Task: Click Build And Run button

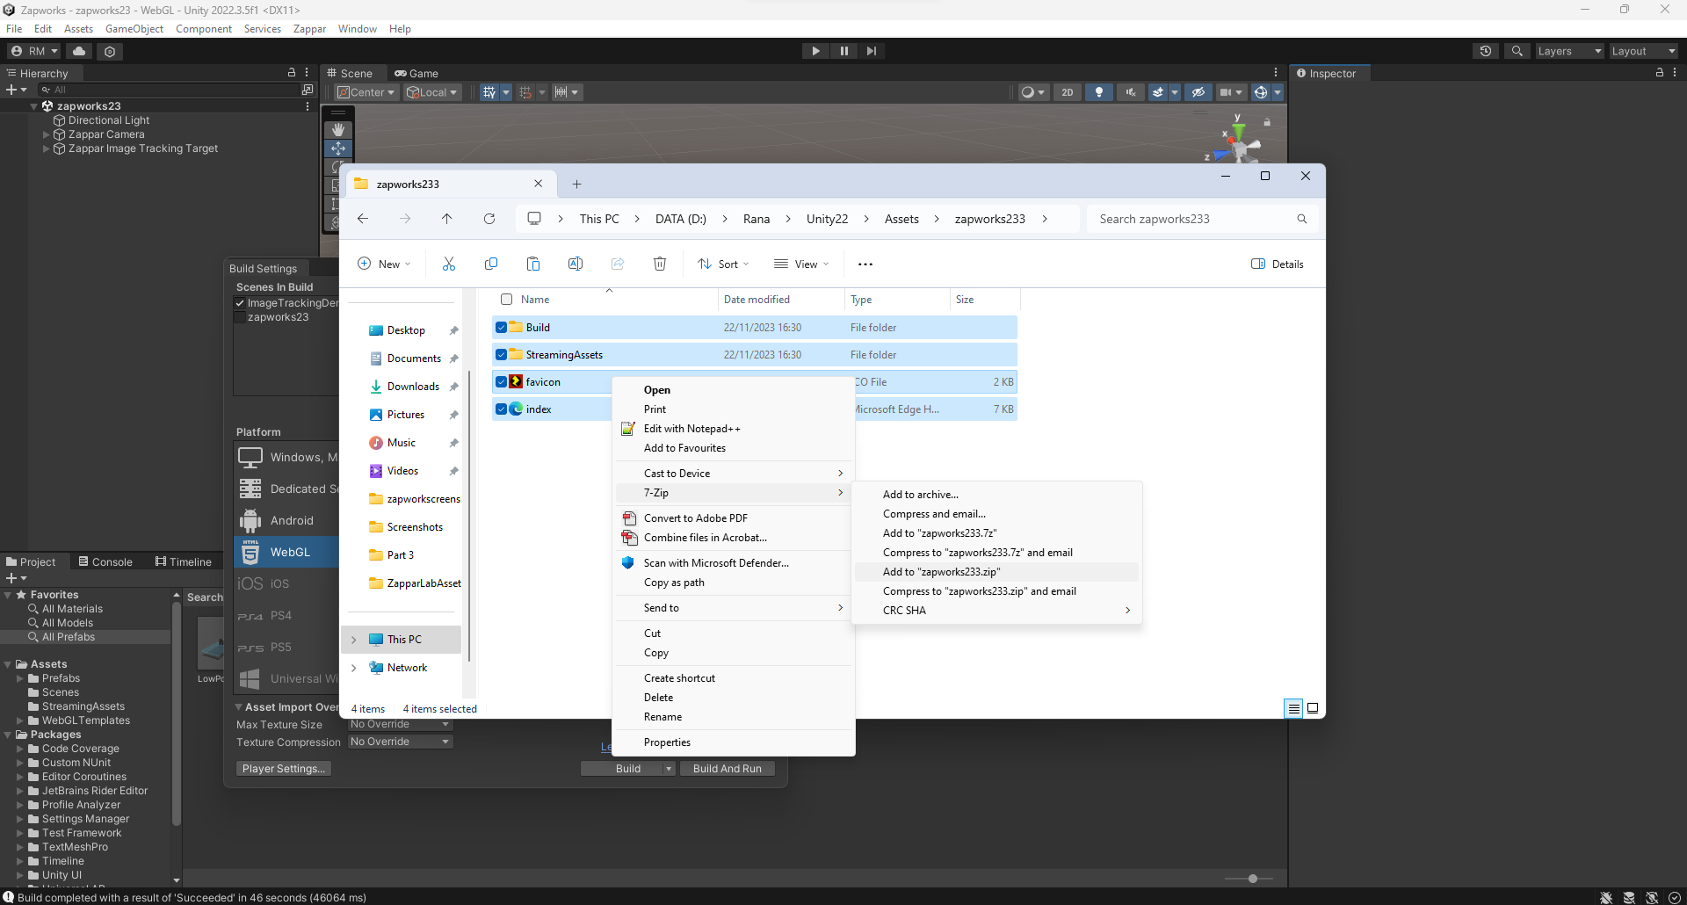Action: pos(727,769)
